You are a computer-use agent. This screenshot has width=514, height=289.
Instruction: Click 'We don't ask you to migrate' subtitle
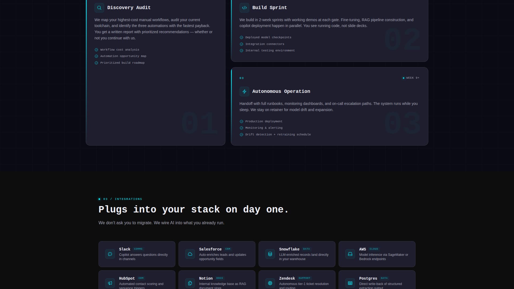click(x=161, y=223)
